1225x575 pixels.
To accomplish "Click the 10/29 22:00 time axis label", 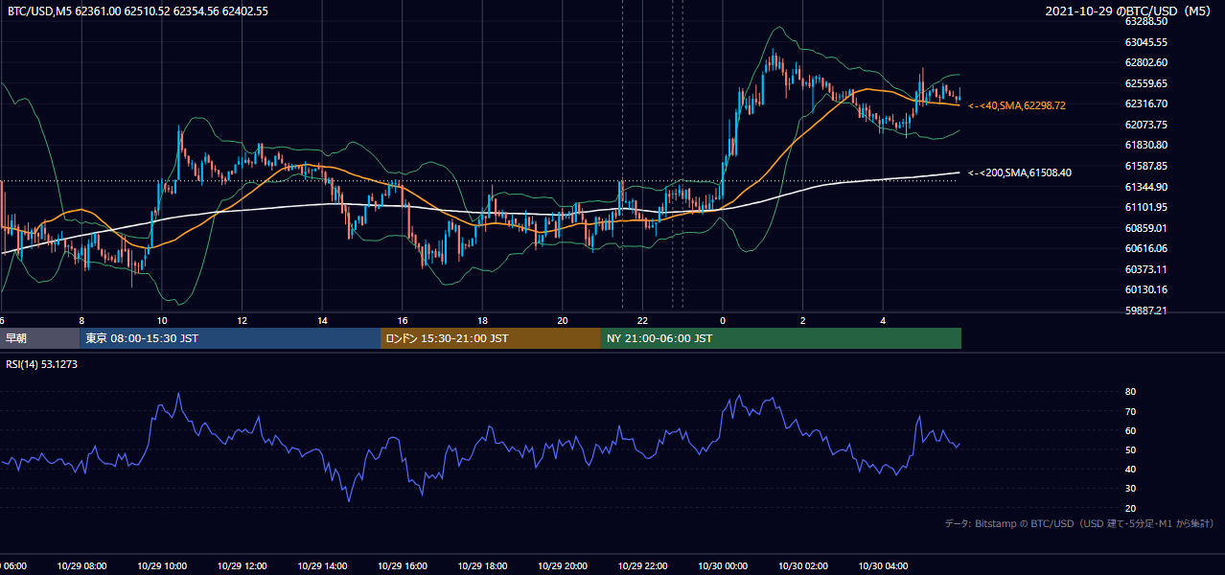I will [x=642, y=565].
